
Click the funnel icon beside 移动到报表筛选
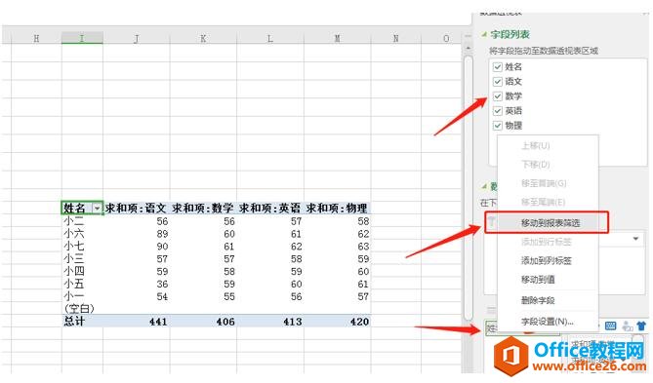pos(491,222)
